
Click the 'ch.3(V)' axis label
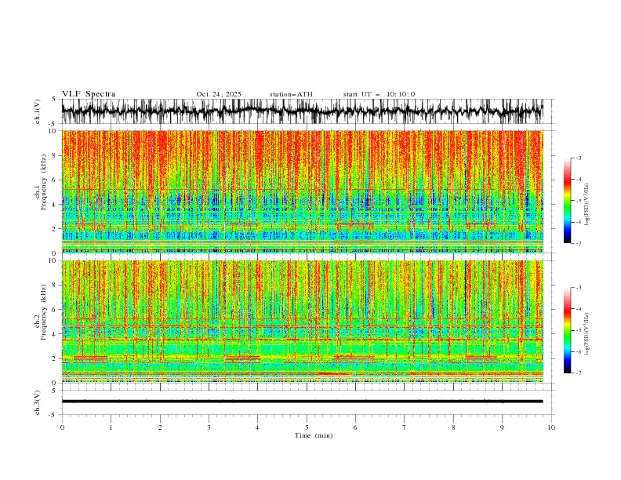coord(38,402)
